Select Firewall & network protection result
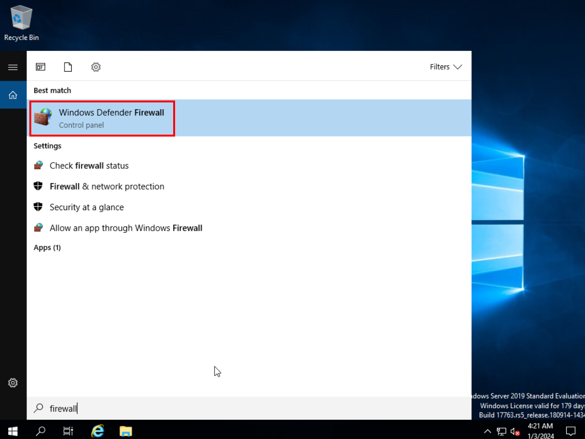Screen dimensions: 585x439 pos(107,187)
